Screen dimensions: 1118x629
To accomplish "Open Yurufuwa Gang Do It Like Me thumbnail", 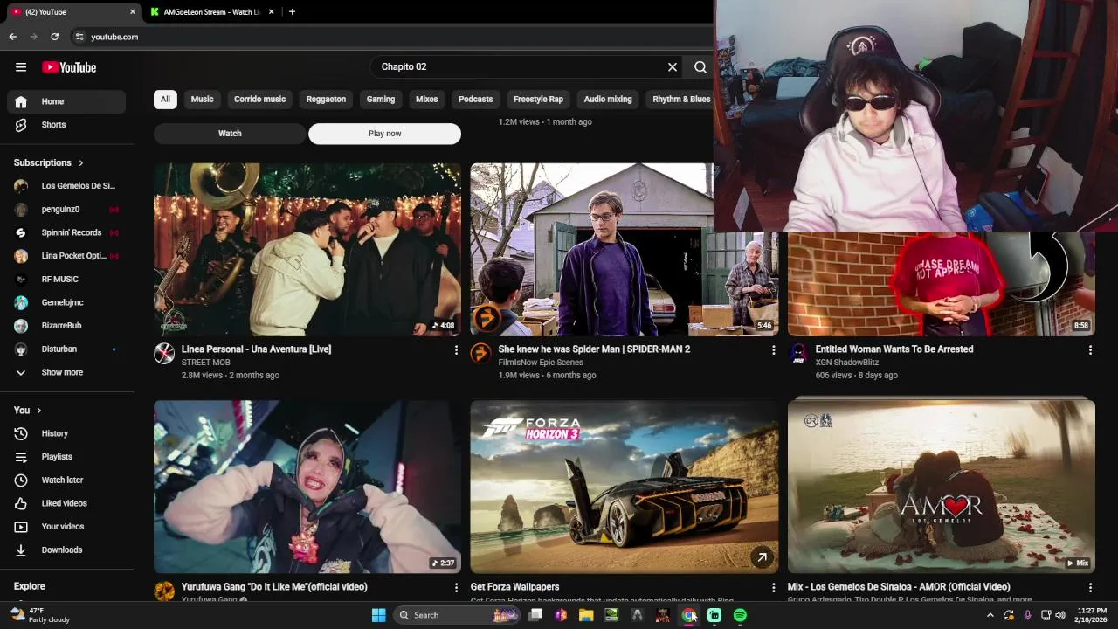I will [307, 487].
